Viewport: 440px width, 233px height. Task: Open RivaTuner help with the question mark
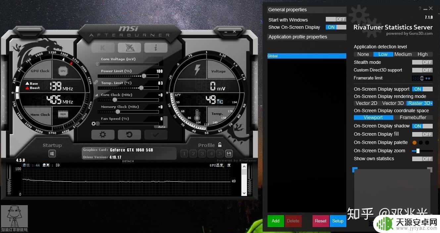(x=420, y=9)
